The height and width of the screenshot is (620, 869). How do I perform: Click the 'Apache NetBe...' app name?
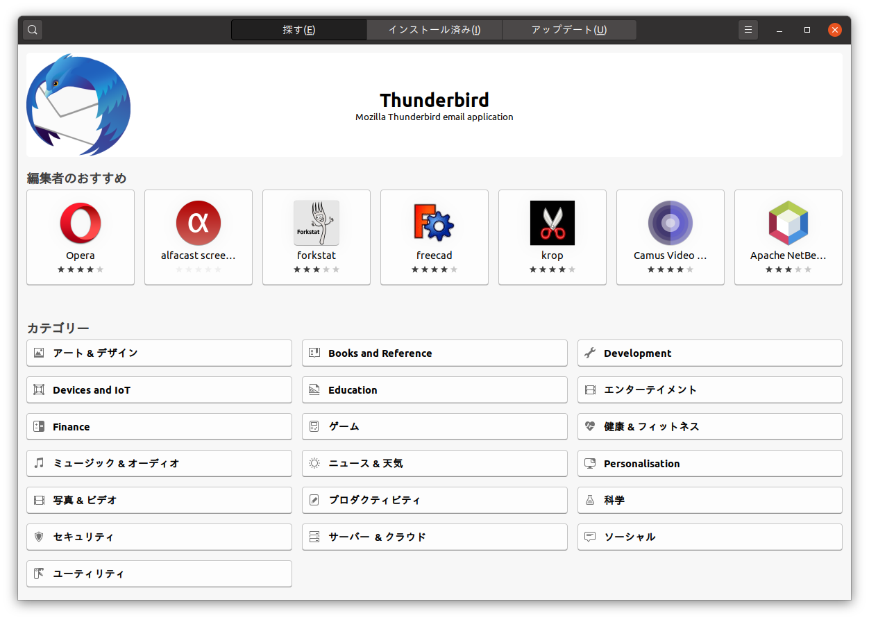coord(788,255)
